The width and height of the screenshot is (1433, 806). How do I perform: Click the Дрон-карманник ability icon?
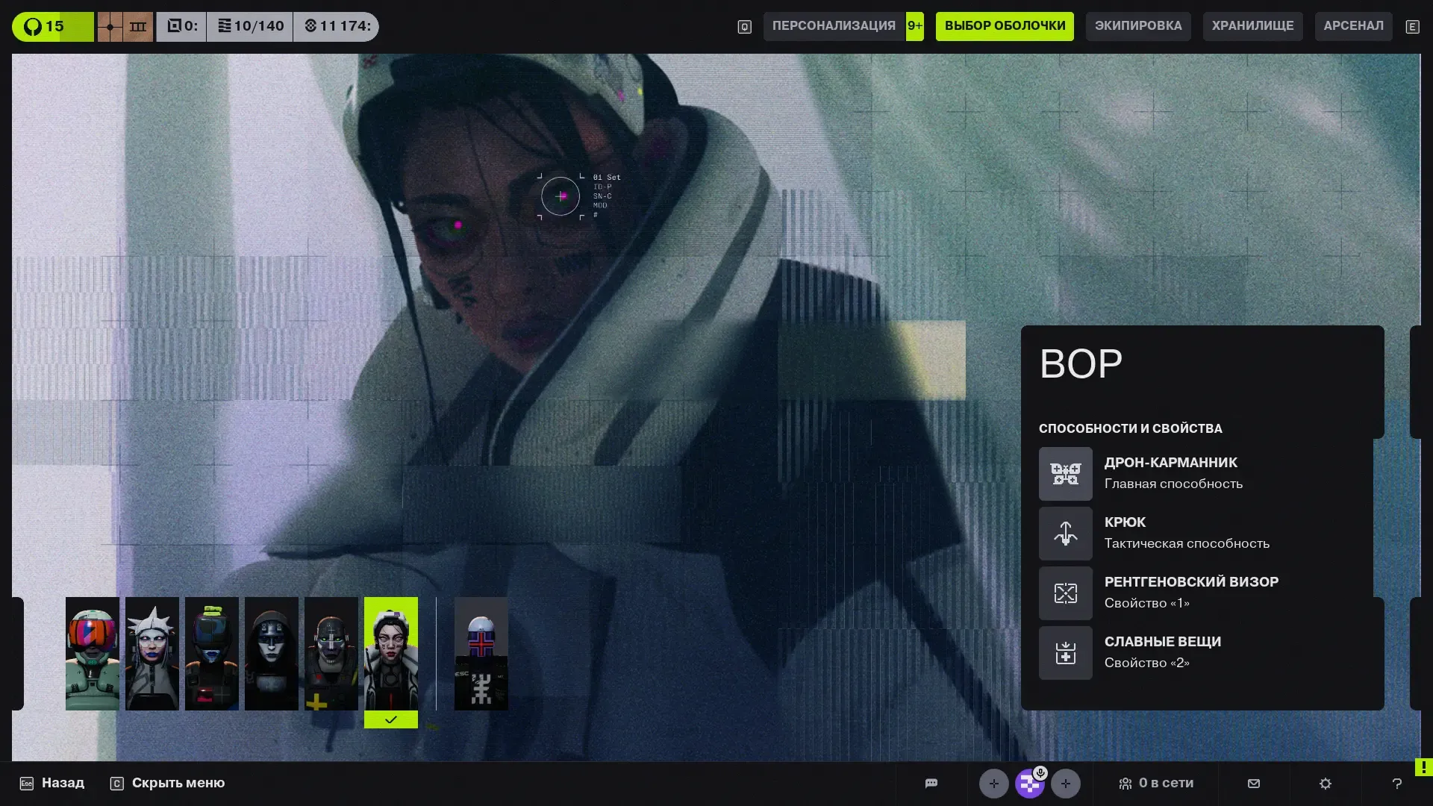[x=1065, y=474]
